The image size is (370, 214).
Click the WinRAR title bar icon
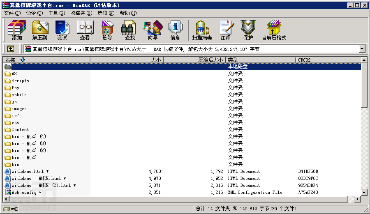point(5,5)
